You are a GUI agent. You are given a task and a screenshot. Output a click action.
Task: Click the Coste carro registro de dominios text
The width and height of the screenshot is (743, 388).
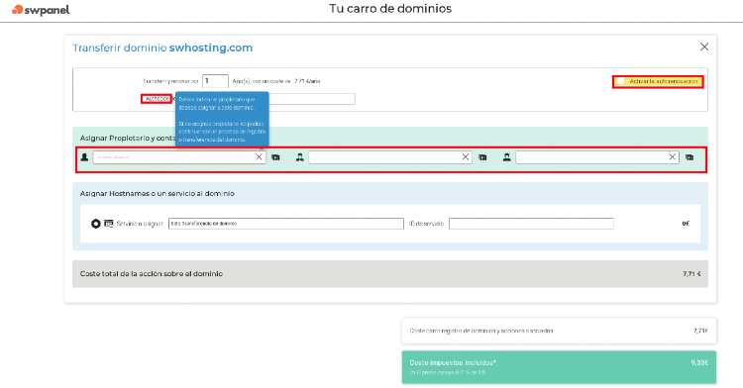pos(481,331)
